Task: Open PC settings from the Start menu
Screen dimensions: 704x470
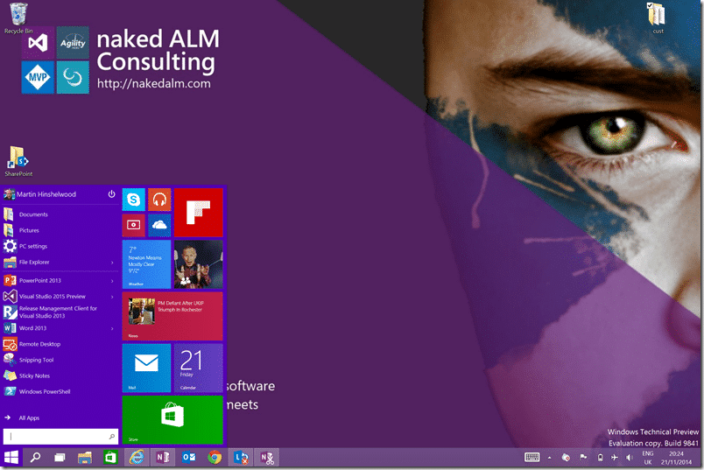Action: click(x=60, y=247)
